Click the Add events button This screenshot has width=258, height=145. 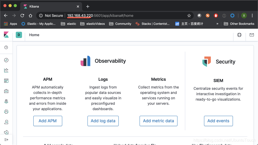click(218, 121)
